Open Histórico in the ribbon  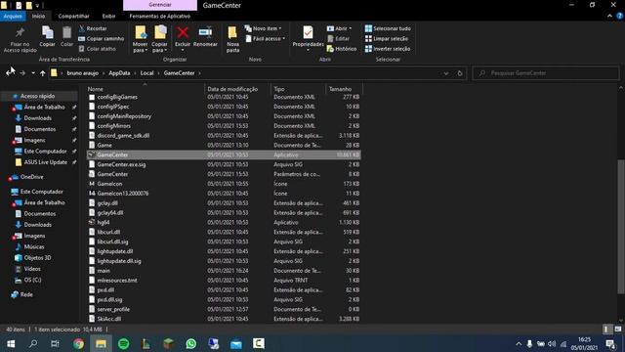342,49
